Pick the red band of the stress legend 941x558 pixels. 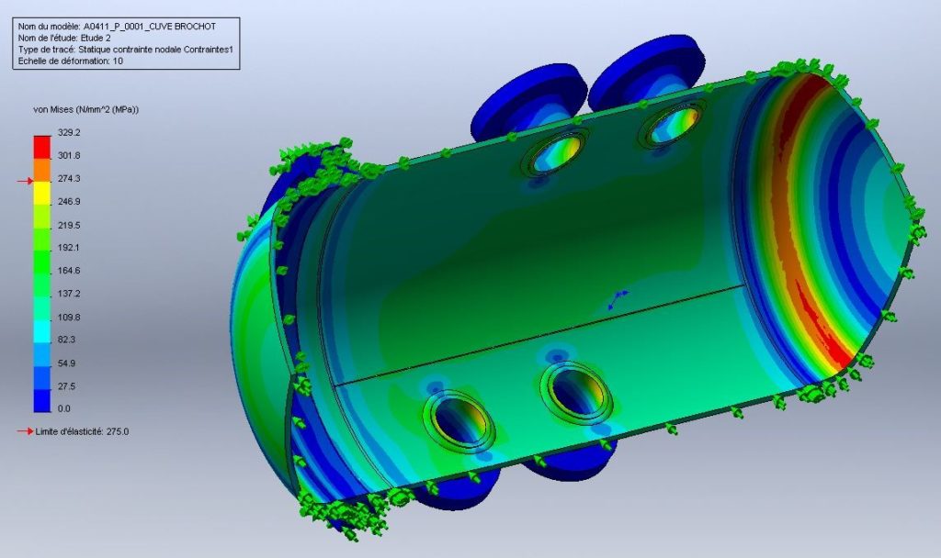[x=42, y=147]
